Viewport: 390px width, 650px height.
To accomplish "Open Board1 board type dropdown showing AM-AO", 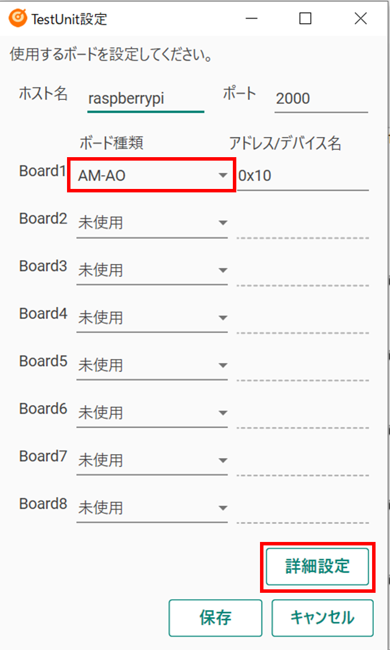I will coord(152,176).
